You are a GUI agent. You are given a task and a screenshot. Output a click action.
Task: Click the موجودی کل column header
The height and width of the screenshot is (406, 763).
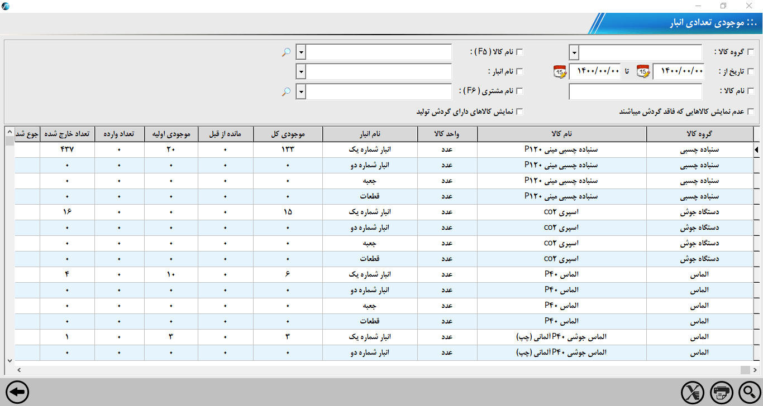pos(288,134)
